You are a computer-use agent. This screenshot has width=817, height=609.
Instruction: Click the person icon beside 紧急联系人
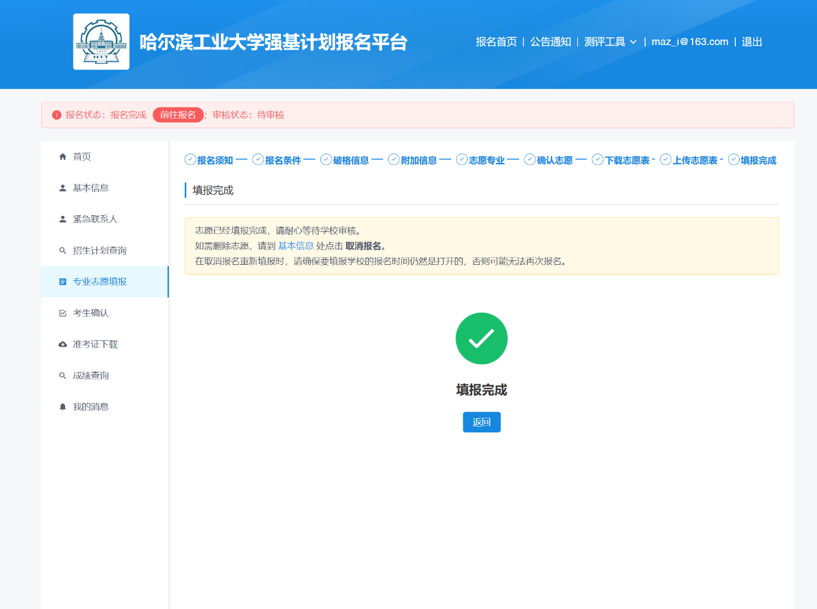[x=62, y=219]
